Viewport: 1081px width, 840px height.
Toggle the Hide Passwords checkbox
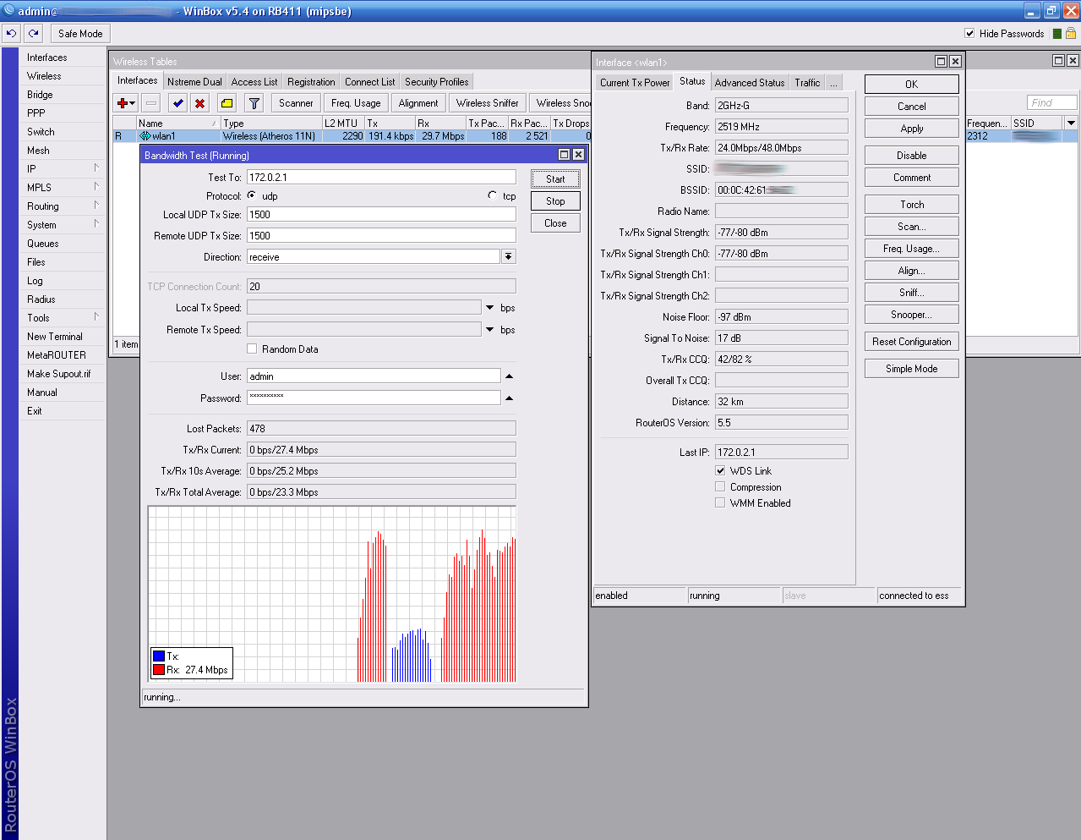[969, 34]
